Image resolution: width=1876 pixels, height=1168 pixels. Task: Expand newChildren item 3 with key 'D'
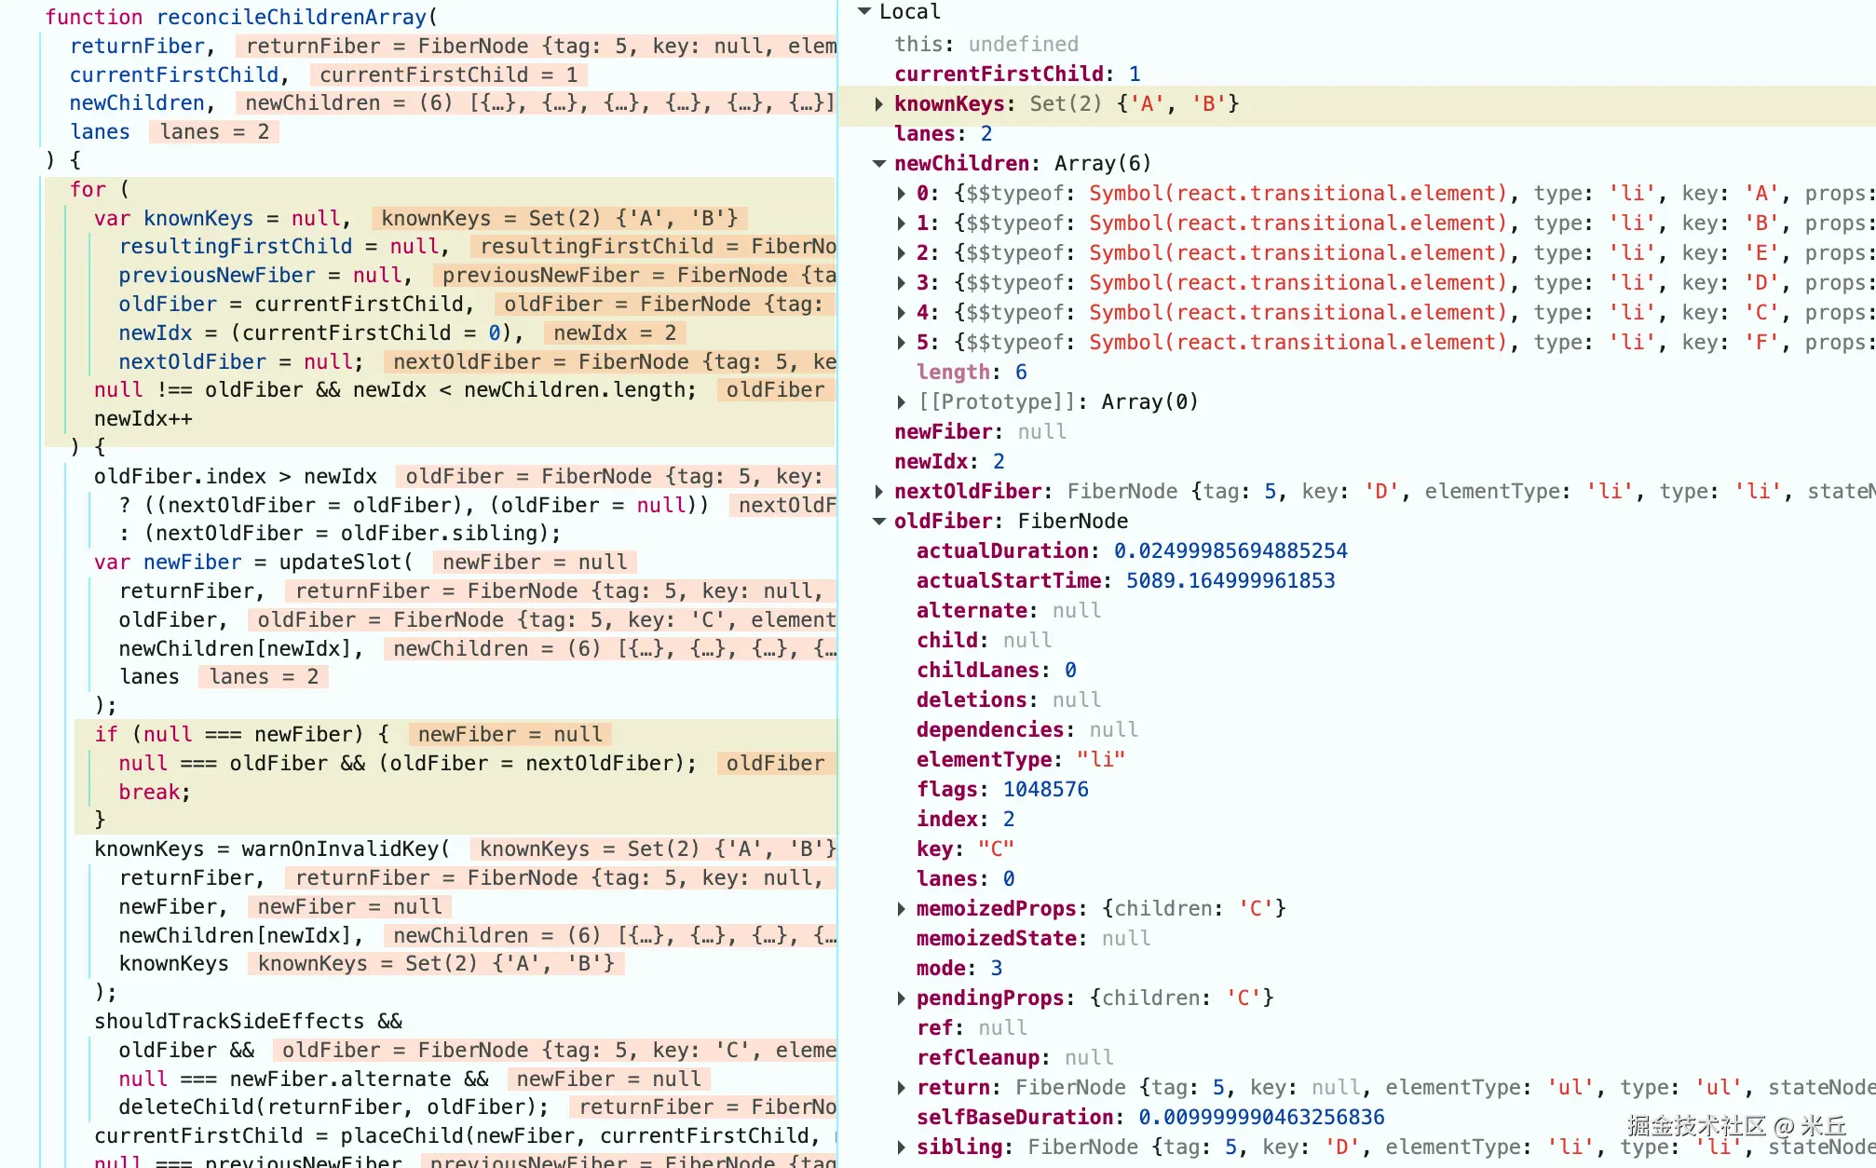[901, 282]
